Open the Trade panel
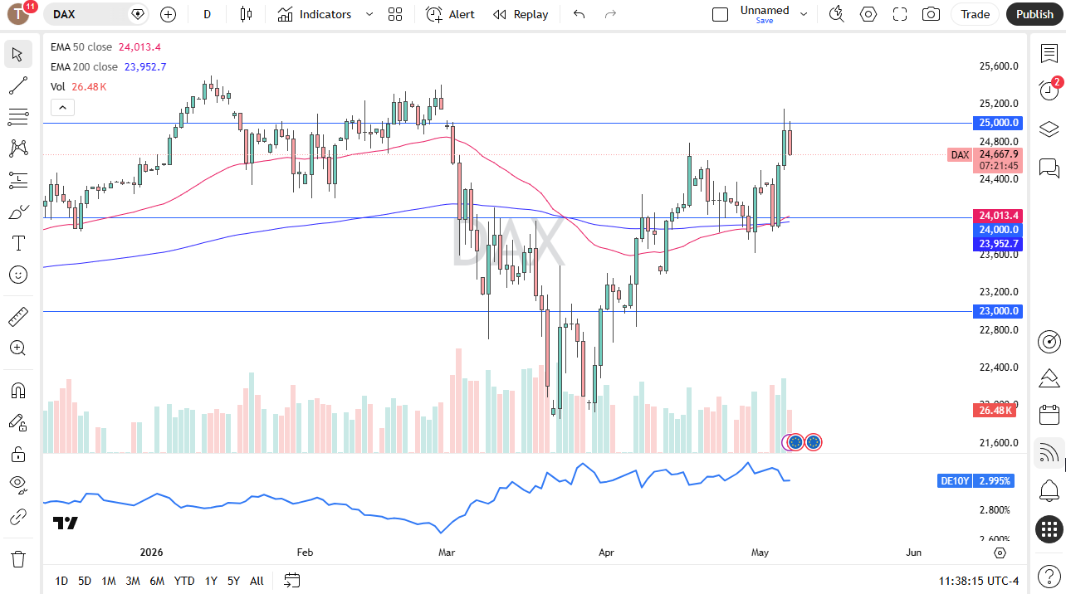The height and width of the screenshot is (594, 1066). click(x=976, y=14)
